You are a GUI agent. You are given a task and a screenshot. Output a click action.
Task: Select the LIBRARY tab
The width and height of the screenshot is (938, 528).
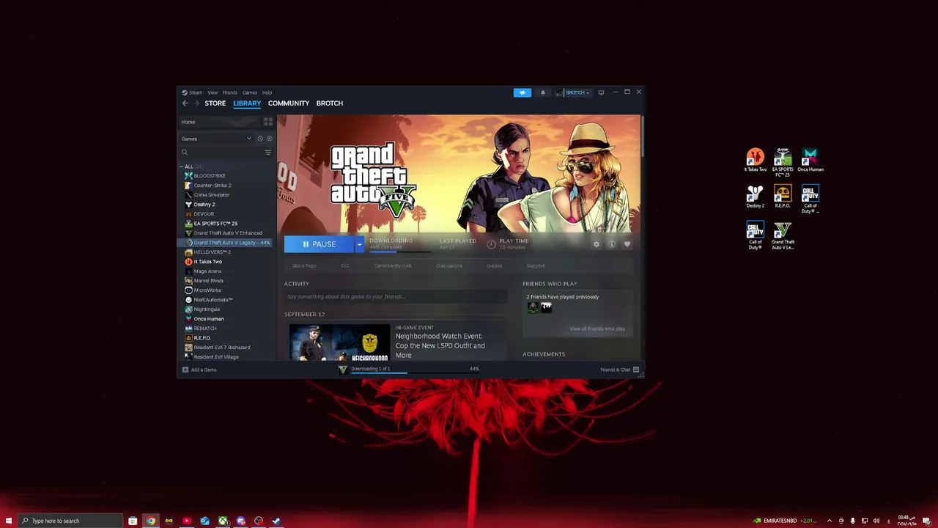point(247,103)
